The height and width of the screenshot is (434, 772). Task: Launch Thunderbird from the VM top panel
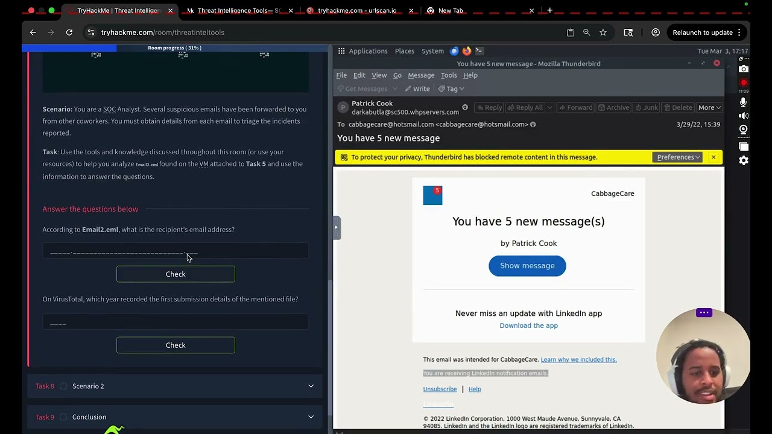tap(454, 51)
